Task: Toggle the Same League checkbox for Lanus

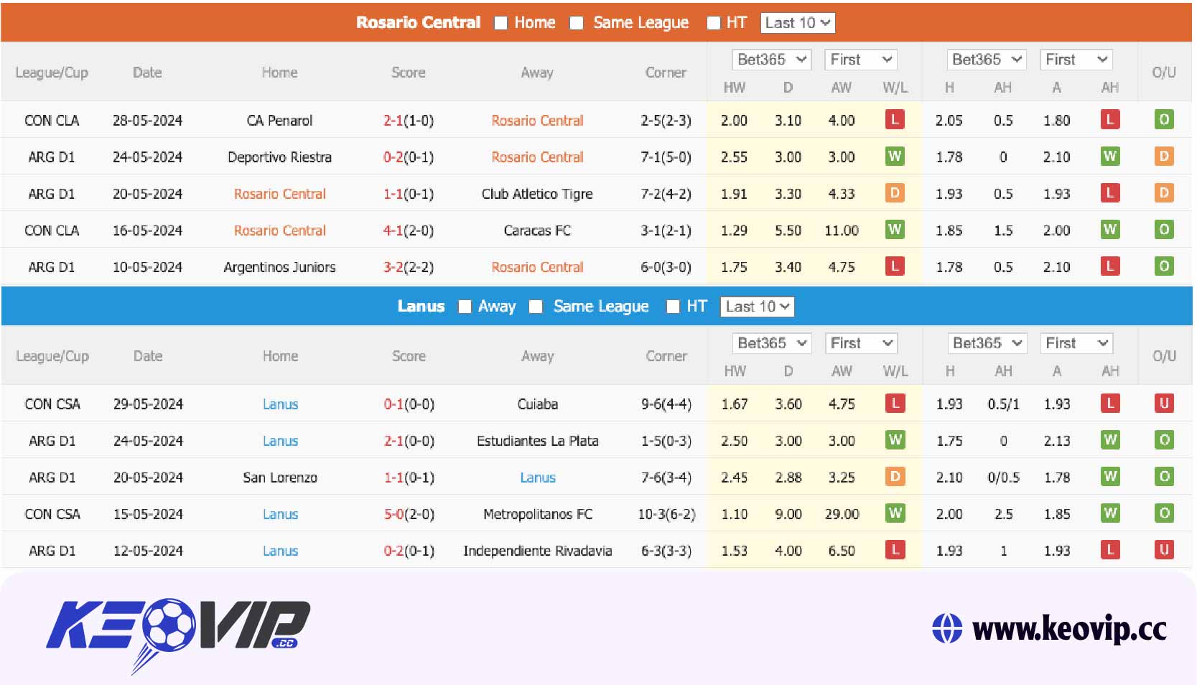Action: pyautogui.click(x=536, y=307)
